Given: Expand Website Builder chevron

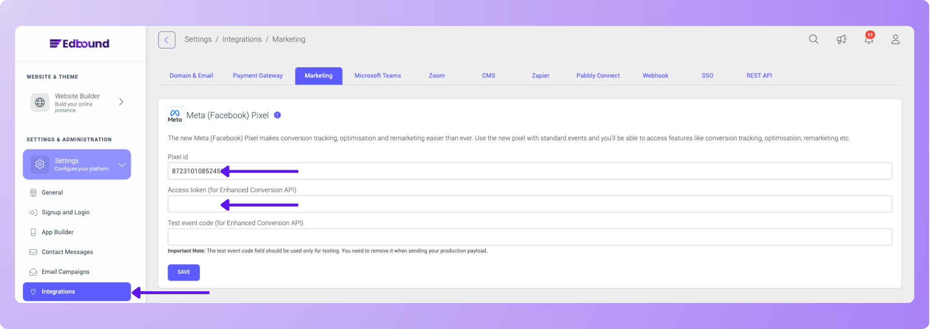Looking at the screenshot, I should 121,102.
